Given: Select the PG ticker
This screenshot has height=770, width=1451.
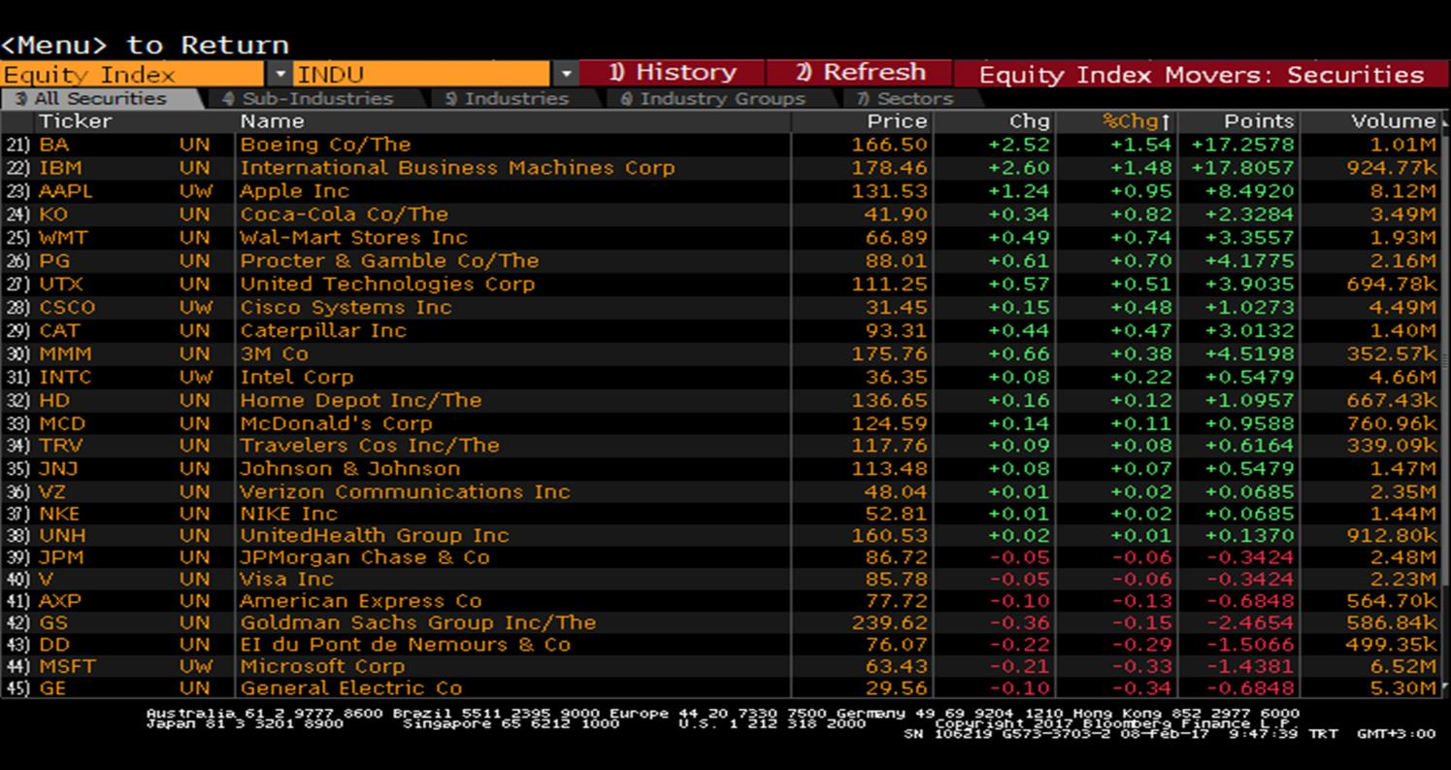Looking at the screenshot, I should click(53, 261).
